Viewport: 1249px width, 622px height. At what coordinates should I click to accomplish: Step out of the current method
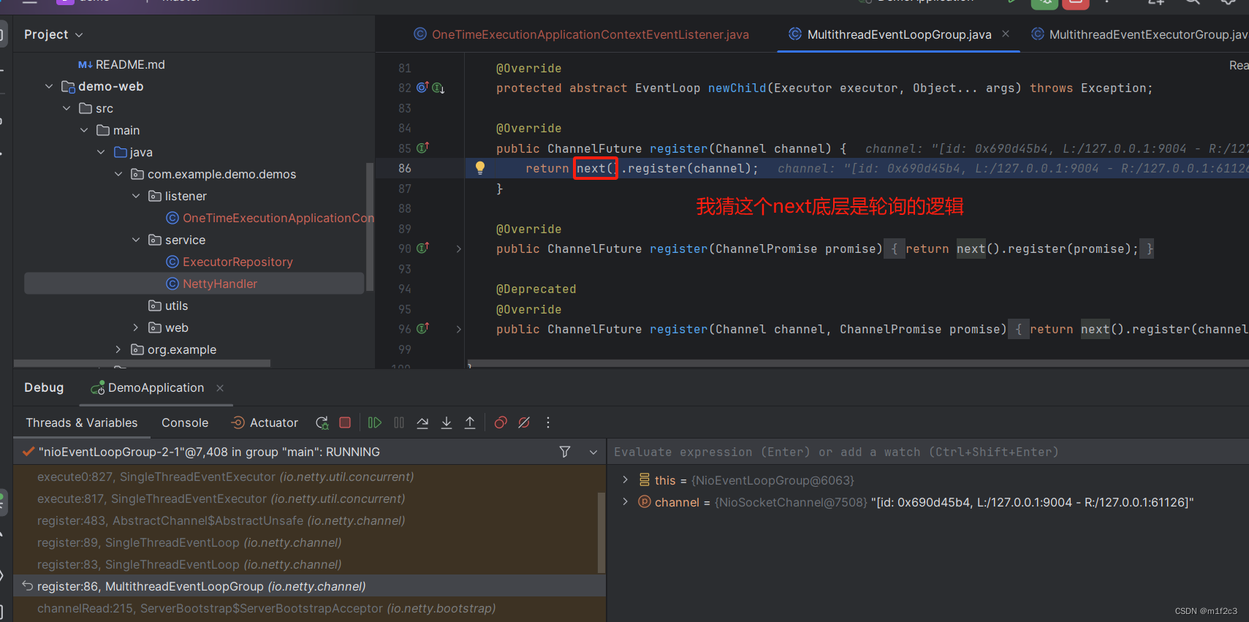click(x=470, y=422)
